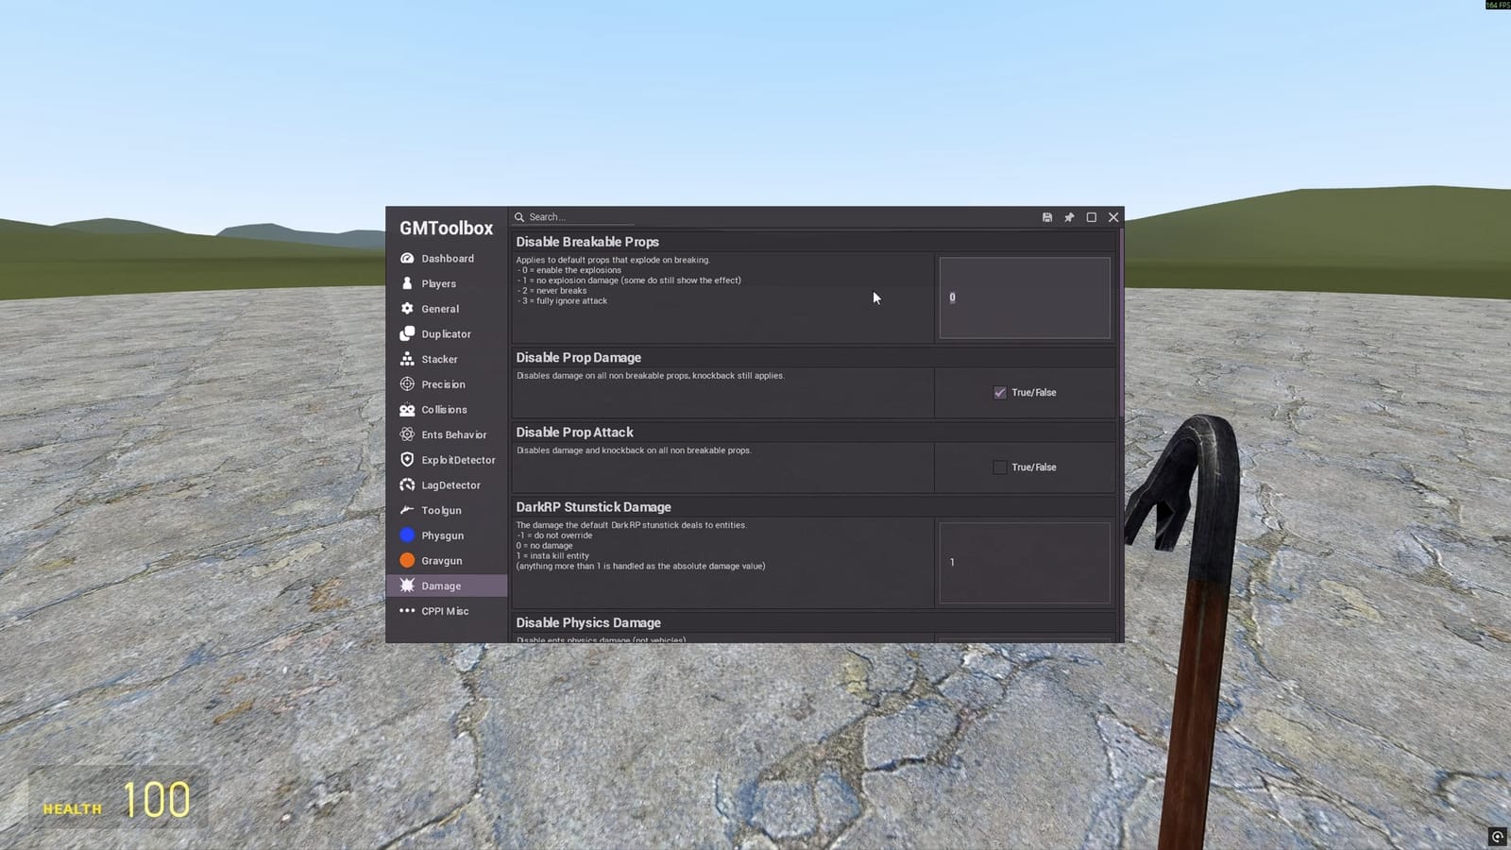Click the Disable Breakable Props value field
This screenshot has width=1511, height=850.
(x=1025, y=297)
